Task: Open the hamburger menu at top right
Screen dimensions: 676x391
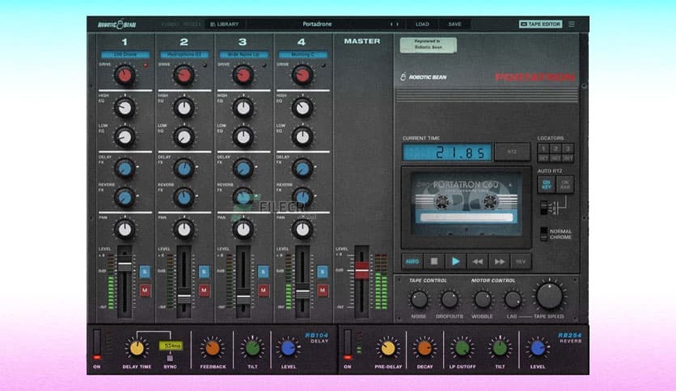Action: click(x=572, y=24)
